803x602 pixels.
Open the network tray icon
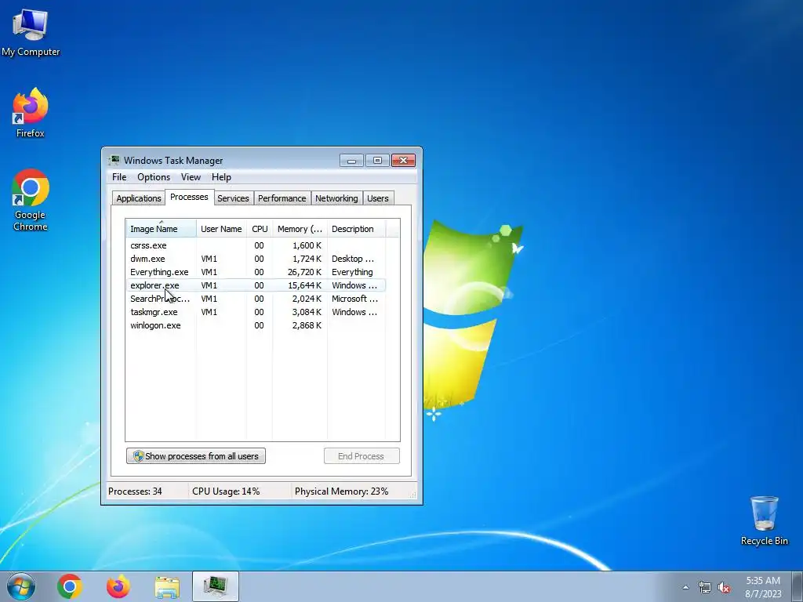tap(705, 587)
